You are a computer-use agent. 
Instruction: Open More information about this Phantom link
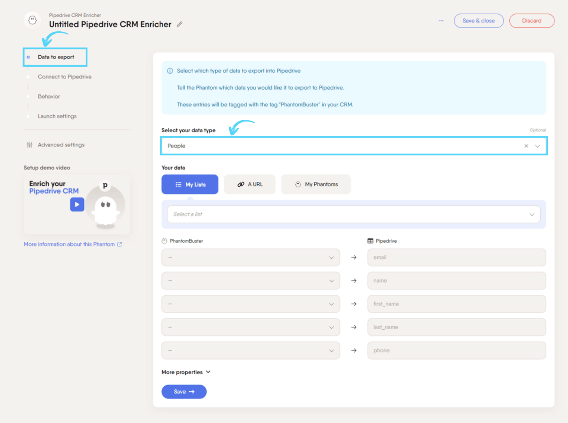73,244
